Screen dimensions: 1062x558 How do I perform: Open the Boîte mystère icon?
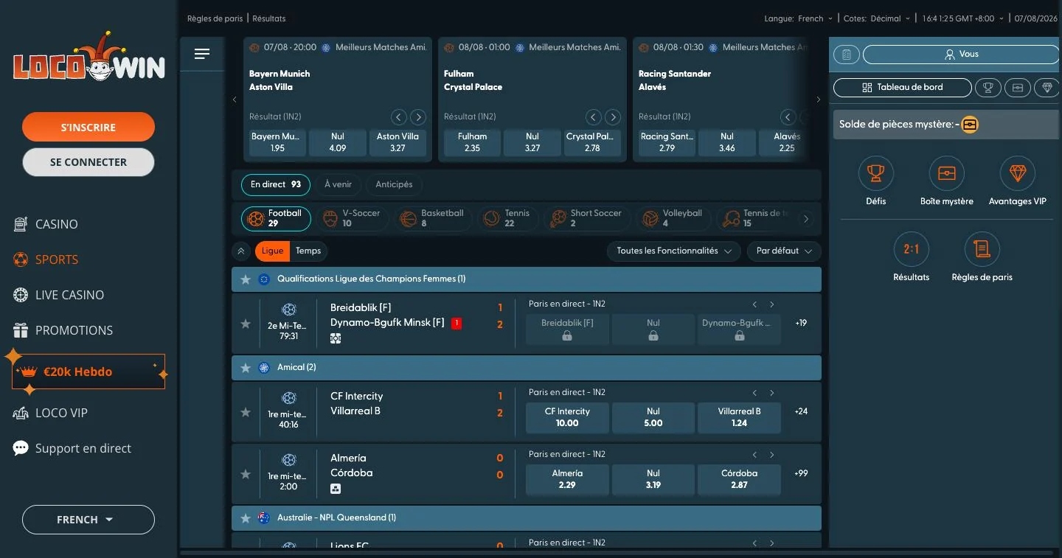point(947,173)
